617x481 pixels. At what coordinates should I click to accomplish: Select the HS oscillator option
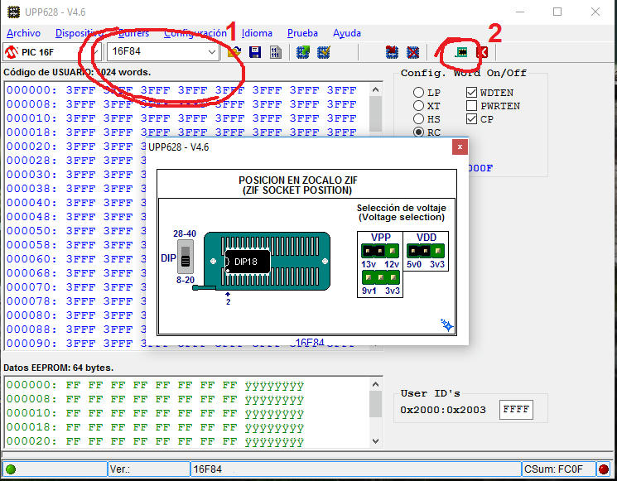coord(418,118)
